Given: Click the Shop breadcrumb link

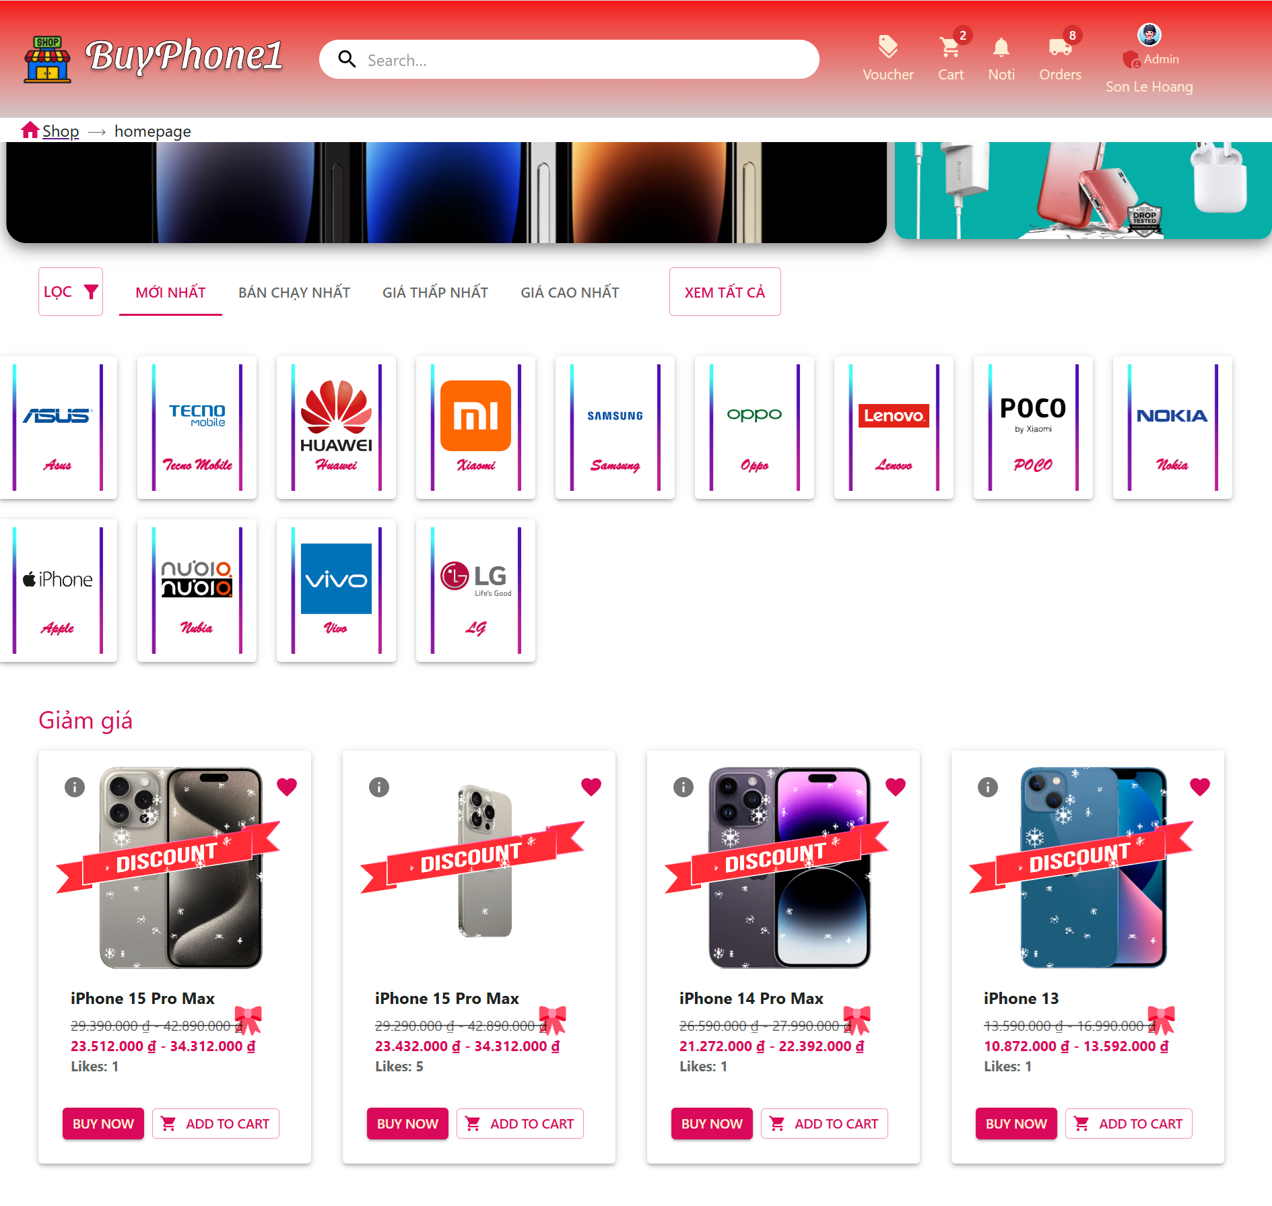Looking at the screenshot, I should pos(61,131).
